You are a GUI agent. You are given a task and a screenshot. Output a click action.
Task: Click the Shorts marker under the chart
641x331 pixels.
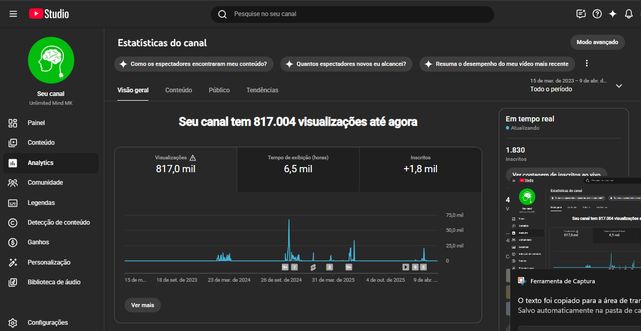pyautogui.click(x=313, y=267)
